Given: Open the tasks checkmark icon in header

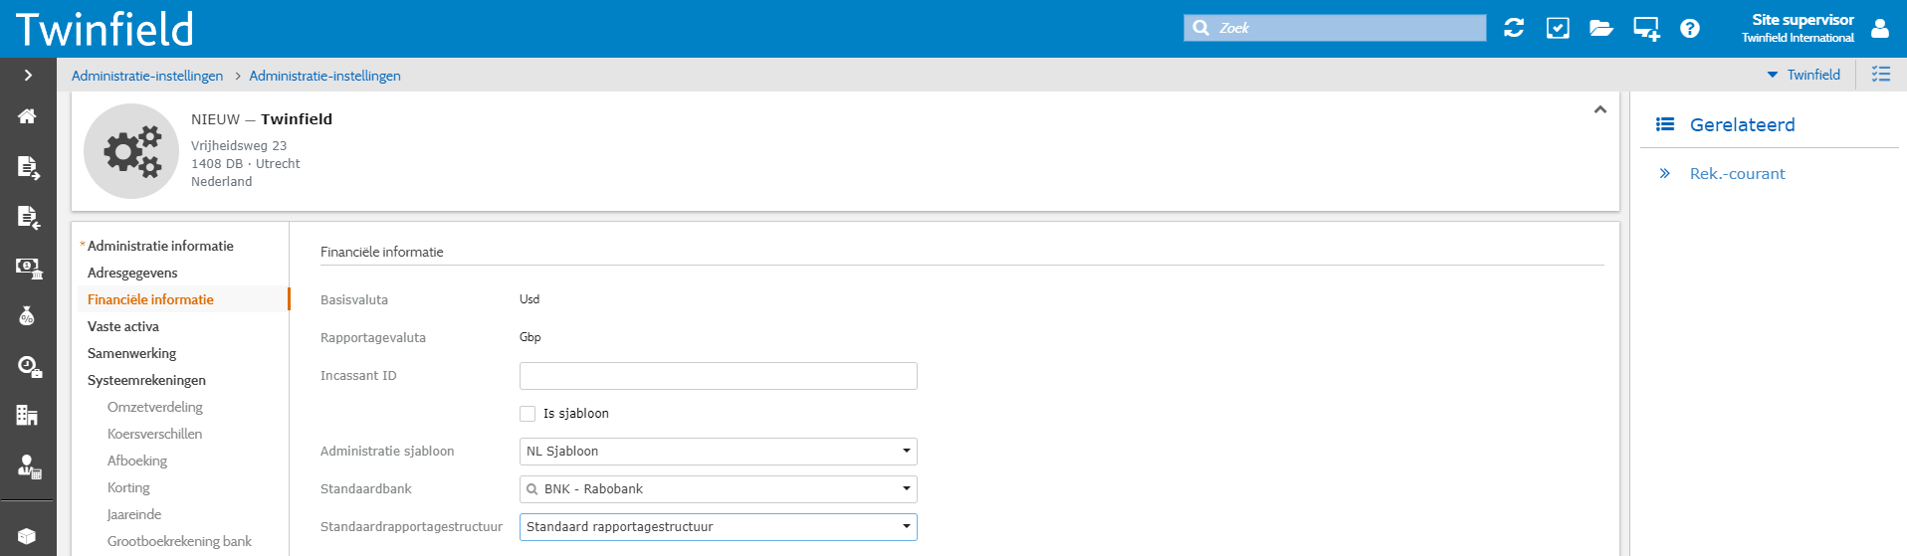Looking at the screenshot, I should 1558,28.
